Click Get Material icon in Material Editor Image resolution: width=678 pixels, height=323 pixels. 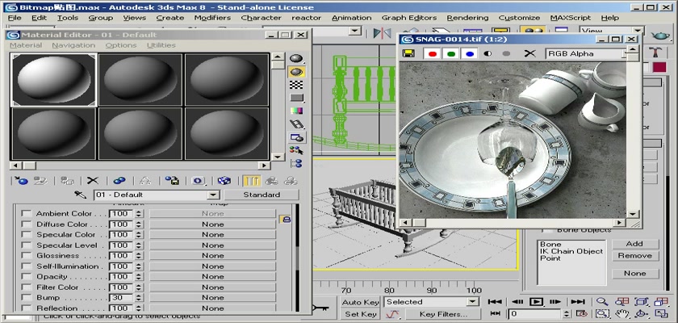tap(20, 181)
